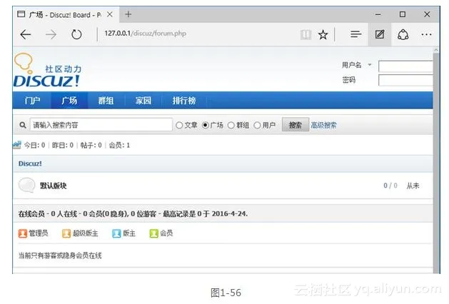This screenshot has height=304, width=449.
Task: Click the address bar URL 127.0.0.1/discuz/forum.php
Action: 145,34
